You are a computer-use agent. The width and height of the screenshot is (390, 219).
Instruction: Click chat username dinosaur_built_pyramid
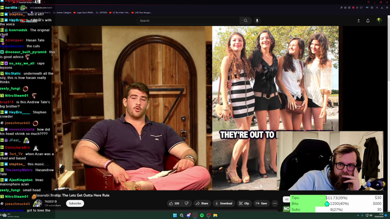point(26,52)
